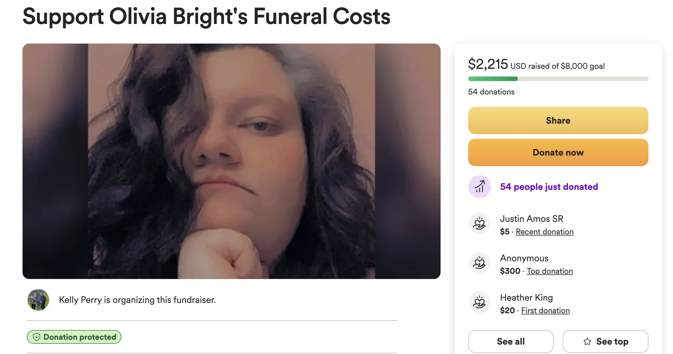Open Kelly Perry's organizer profile picture
Viewport: 673px width, 354px height.
pos(38,300)
